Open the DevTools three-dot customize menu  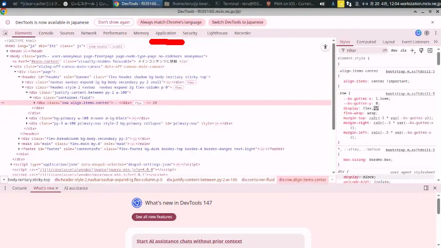pyautogui.click(x=436, y=33)
